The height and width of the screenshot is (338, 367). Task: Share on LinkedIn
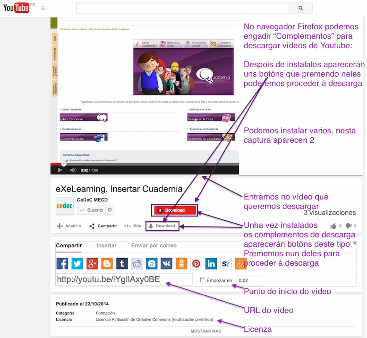(211, 263)
